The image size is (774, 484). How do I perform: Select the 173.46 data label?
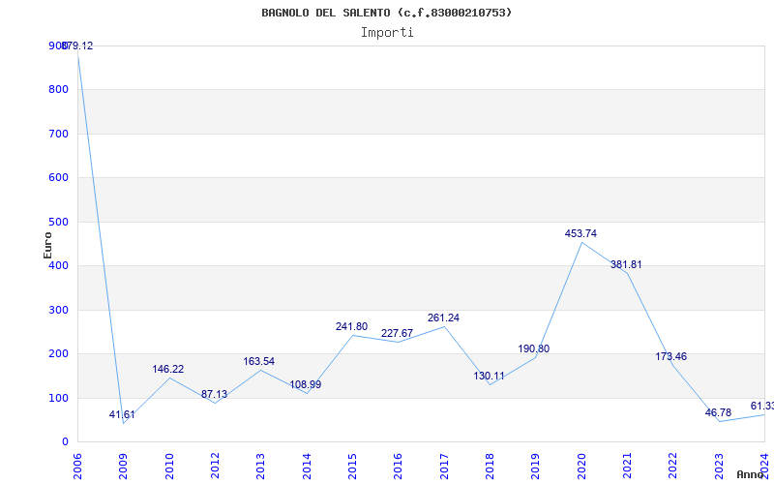click(670, 356)
